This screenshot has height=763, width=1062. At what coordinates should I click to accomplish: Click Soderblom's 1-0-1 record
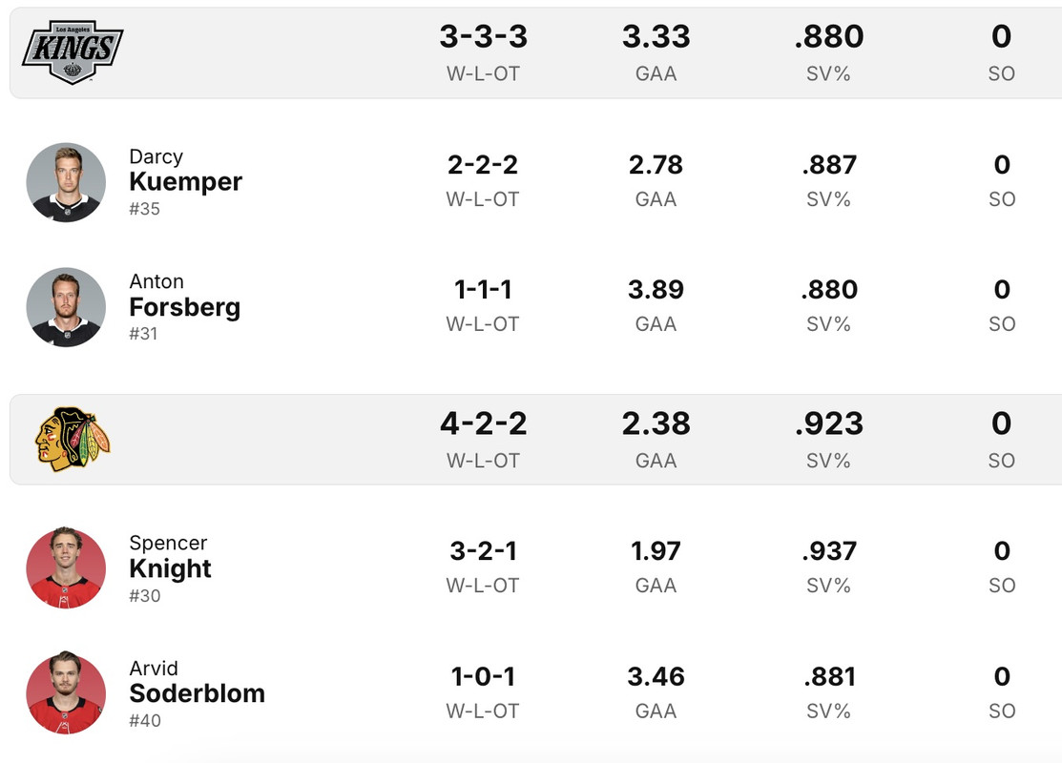click(483, 677)
